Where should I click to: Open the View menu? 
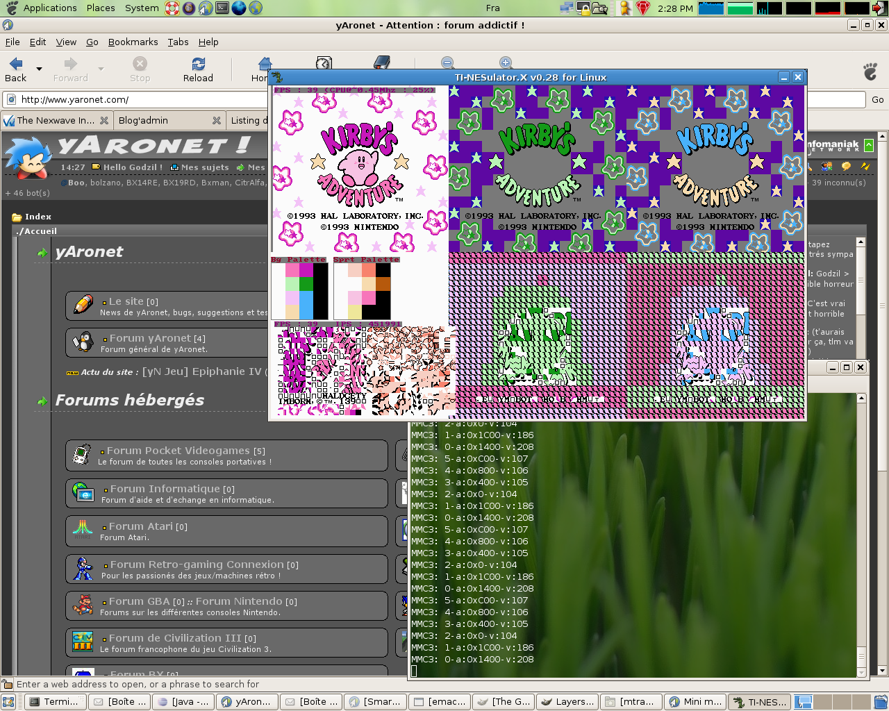click(66, 42)
